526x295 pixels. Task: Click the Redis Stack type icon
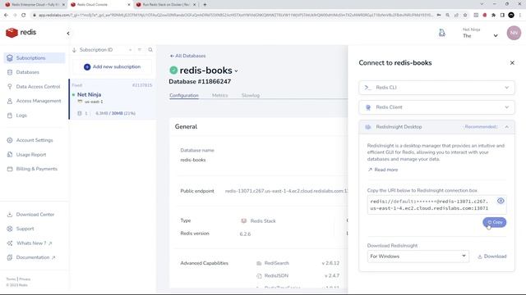[244, 220]
